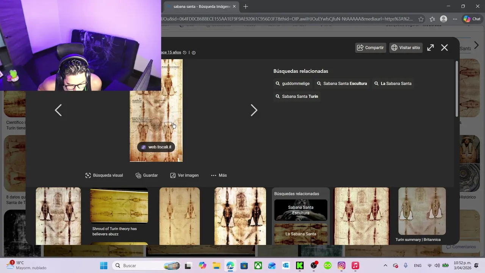The height and width of the screenshot is (273, 485).
Task: Click the 'hace 15 años' date link
Action: 171,52
